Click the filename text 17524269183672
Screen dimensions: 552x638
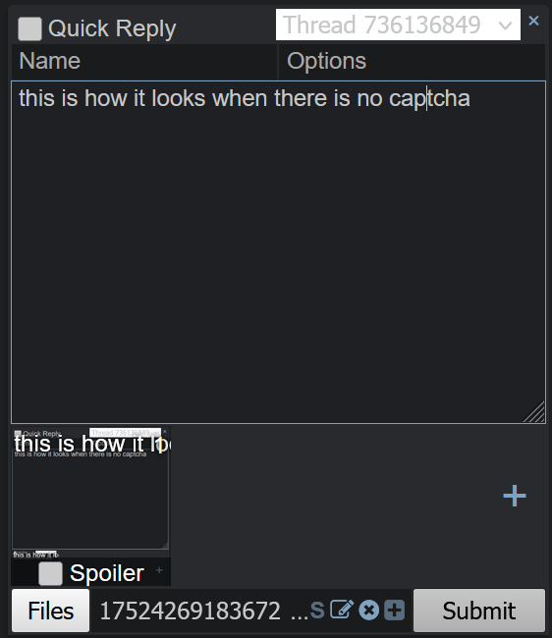[191, 611]
